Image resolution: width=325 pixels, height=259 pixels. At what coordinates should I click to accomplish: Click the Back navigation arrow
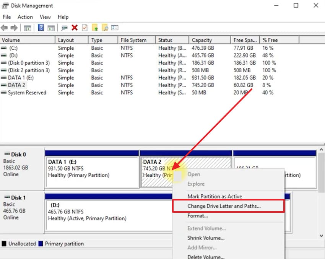(x=5, y=28)
